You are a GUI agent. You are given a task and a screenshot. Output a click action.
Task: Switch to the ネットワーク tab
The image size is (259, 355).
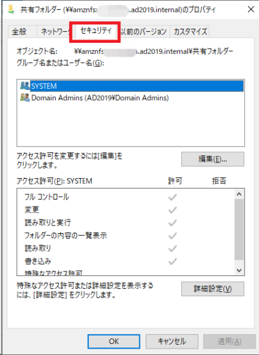56,31
